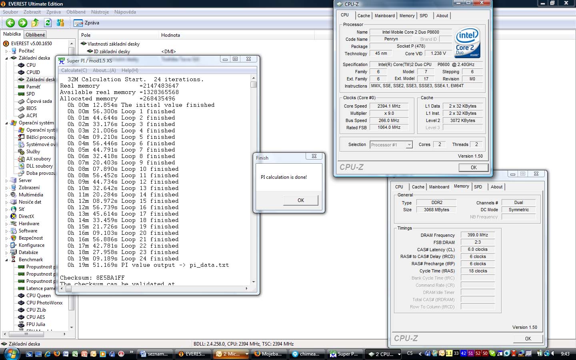Click OK in the top CPU-Z window
576x360 pixels.
[474, 168]
